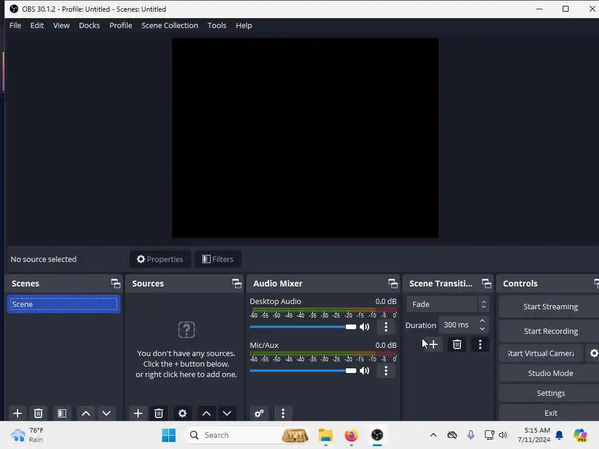Mute Mic/Aux speaker icon

coord(364,371)
